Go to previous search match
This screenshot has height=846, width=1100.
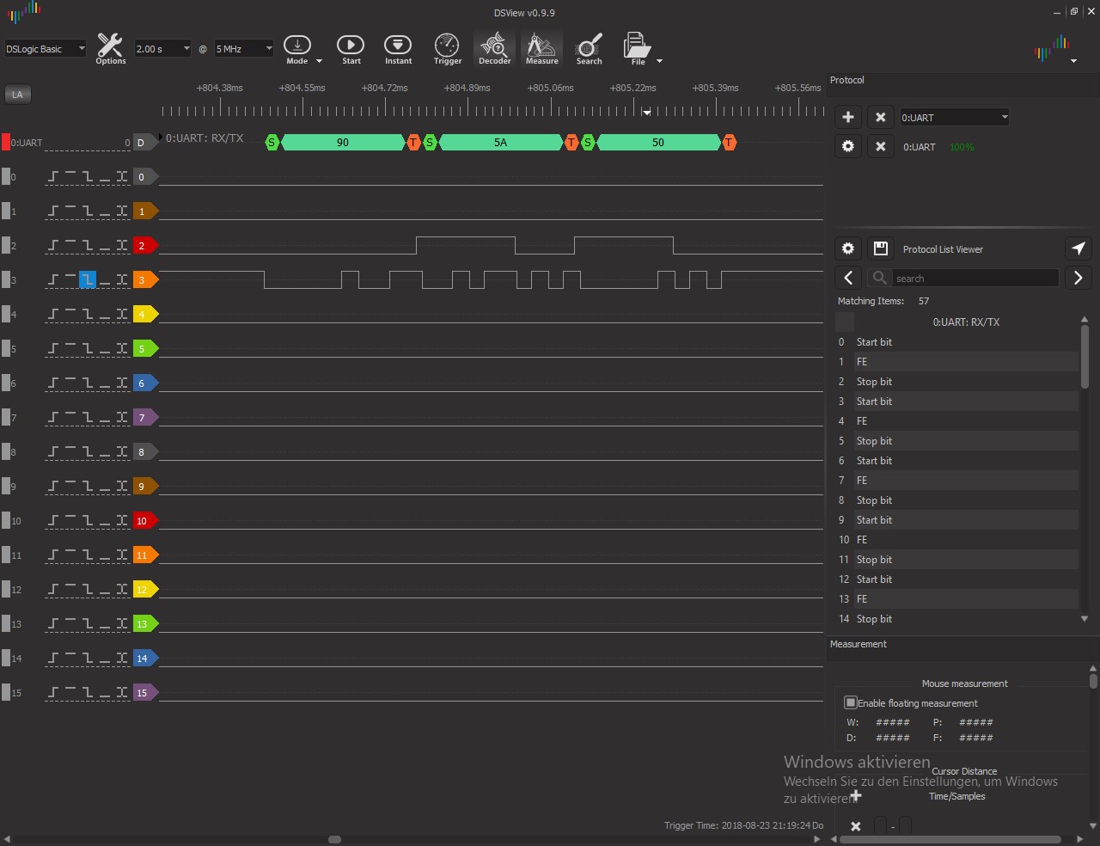(x=848, y=278)
